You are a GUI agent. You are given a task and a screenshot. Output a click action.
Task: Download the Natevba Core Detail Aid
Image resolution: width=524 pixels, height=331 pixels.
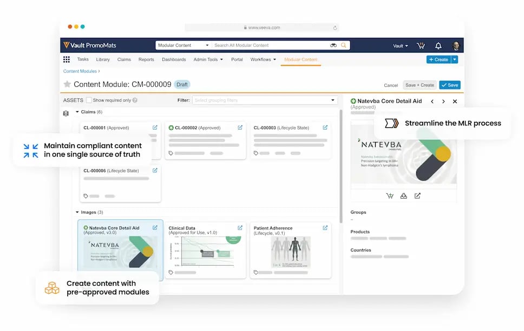[x=403, y=196]
